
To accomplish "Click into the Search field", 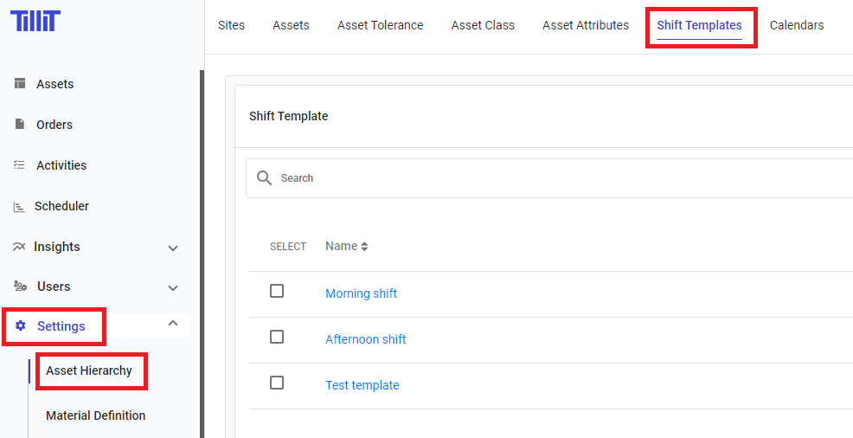I will click(x=519, y=178).
